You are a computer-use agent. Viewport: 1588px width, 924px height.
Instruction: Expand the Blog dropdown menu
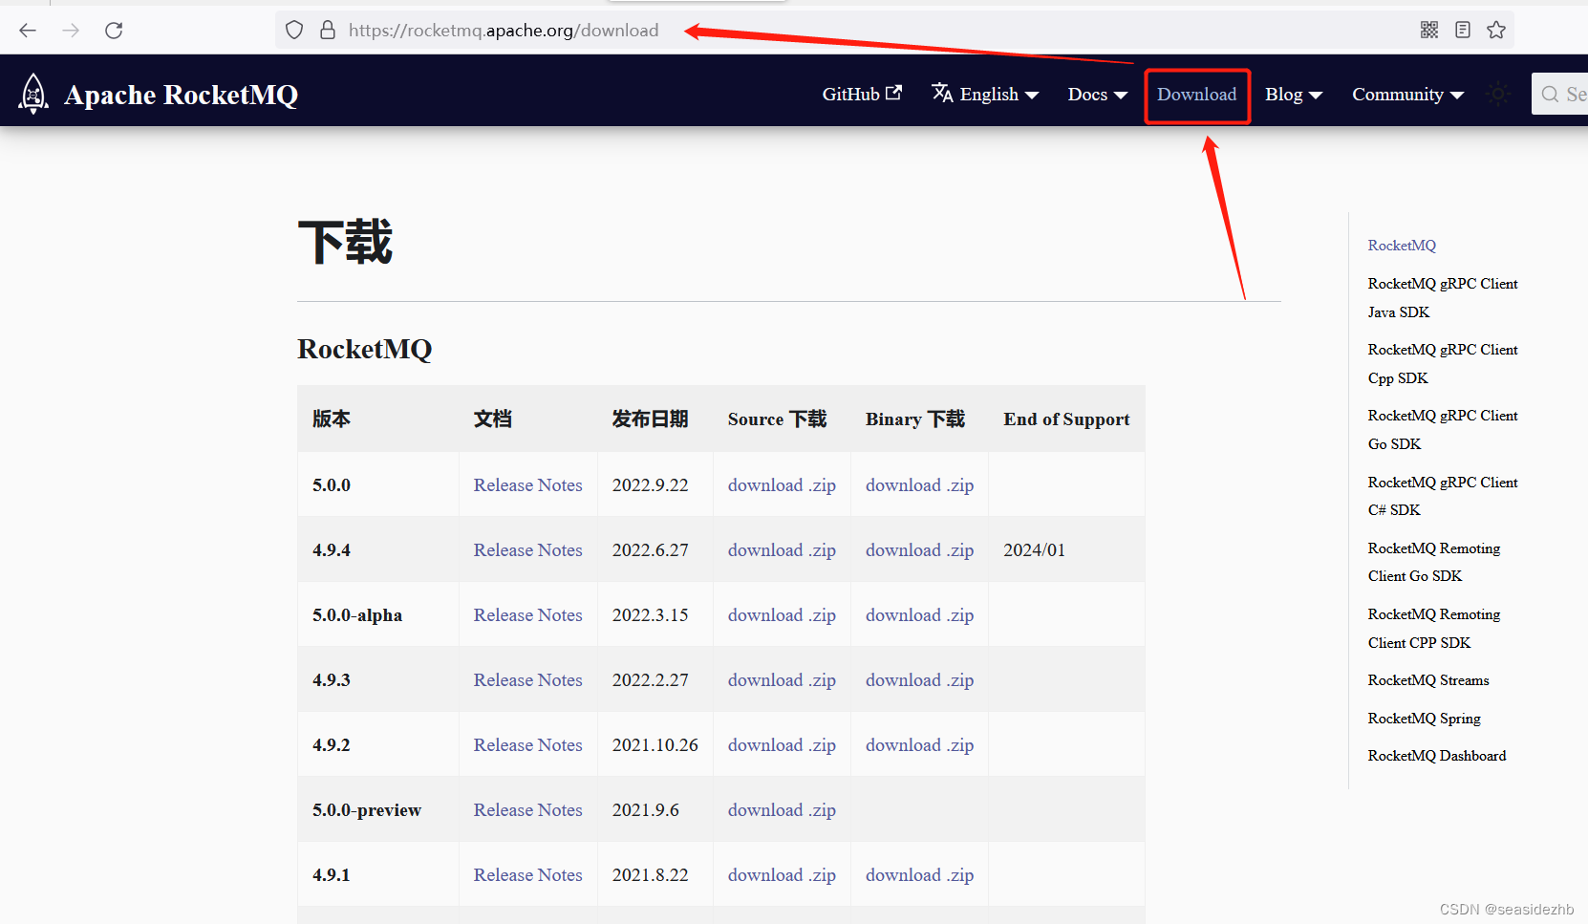pos(1294,94)
